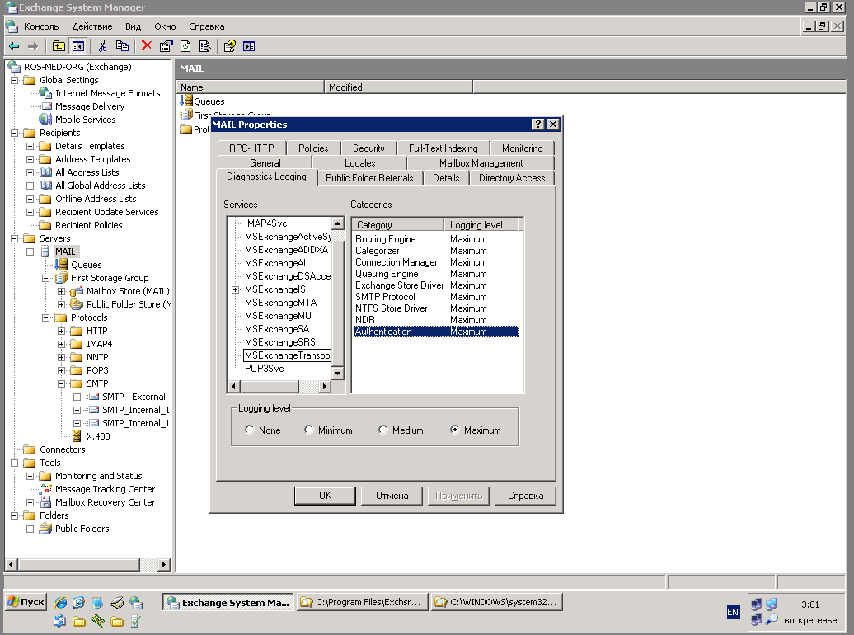Switch to the Directory Access tab
The width and height of the screenshot is (854, 635).
(511, 177)
